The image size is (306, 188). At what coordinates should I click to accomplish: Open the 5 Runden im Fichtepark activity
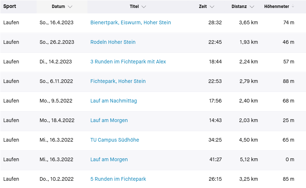[x=118, y=179]
